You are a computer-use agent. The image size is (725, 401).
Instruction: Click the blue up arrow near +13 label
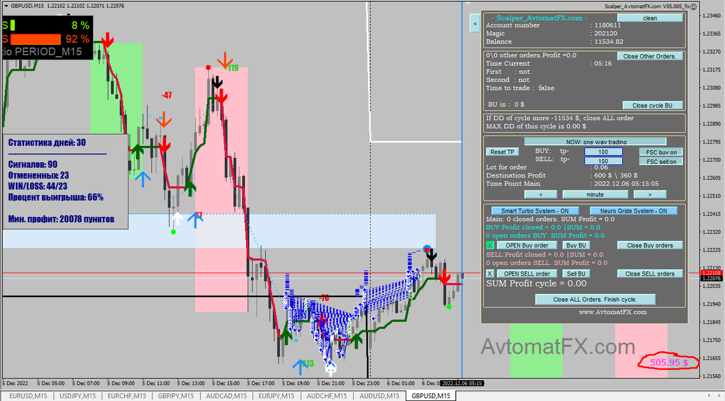[x=300, y=367]
